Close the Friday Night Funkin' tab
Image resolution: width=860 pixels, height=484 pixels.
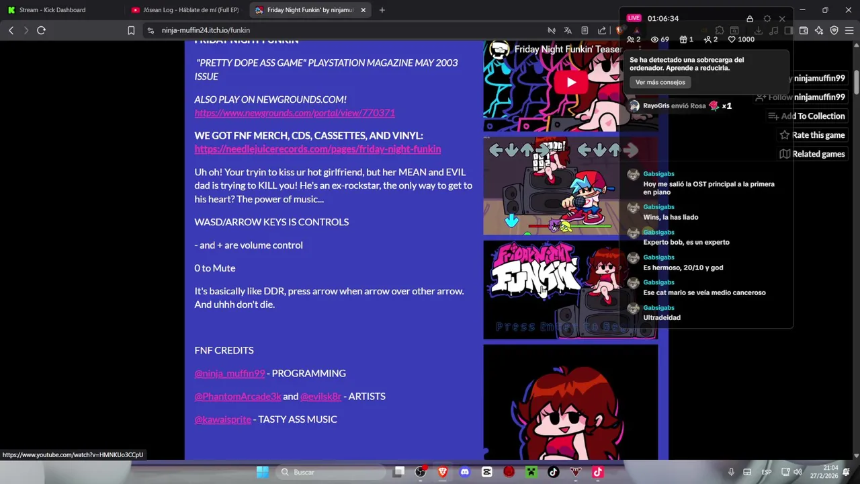pos(363,10)
